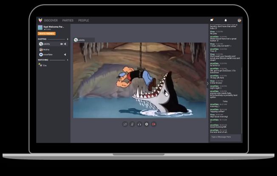Open the PEOPLE tab
The height and width of the screenshot is (176, 277).
click(x=84, y=20)
